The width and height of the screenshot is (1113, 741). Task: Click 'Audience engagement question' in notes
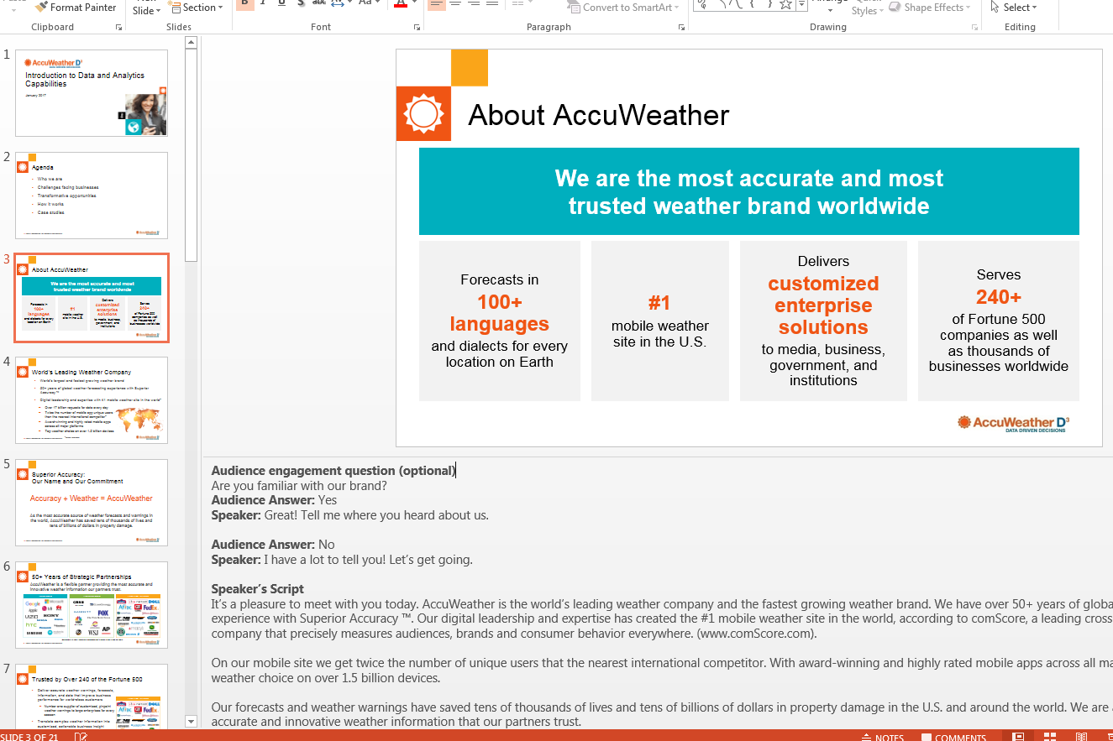pyautogui.click(x=333, y=471)
